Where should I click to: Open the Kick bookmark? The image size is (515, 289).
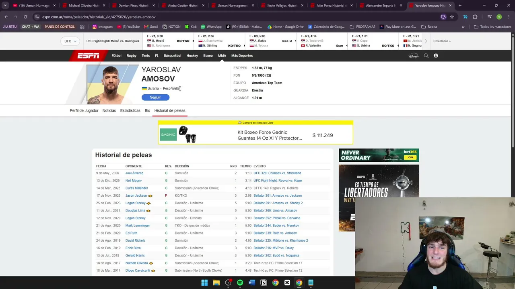click(191, 27)
